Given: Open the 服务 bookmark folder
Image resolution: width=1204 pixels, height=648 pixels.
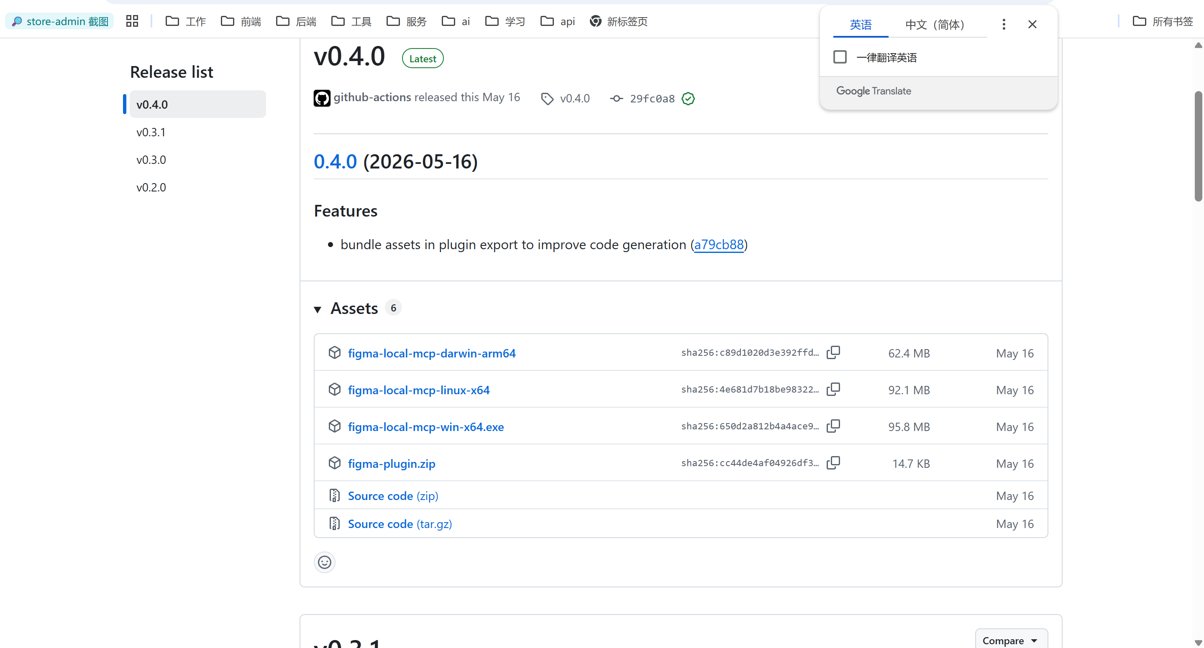Looking at the screenshot, I should pos(406,21).
